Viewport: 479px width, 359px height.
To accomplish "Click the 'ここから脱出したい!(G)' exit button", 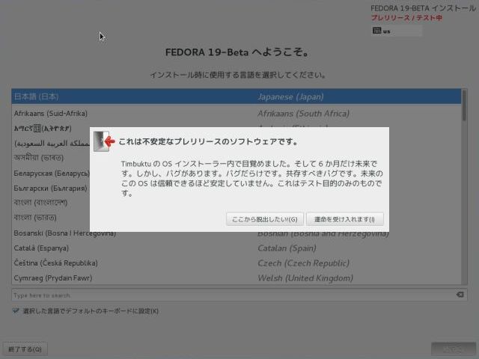I will 264,219.
